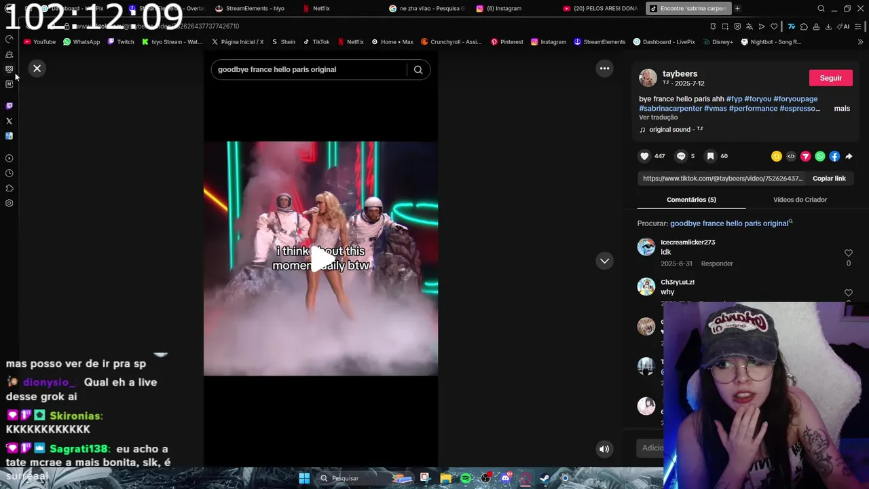Like the video with the heart icon
This screenshot has height=489, width=869.
[x=644, y=156]
